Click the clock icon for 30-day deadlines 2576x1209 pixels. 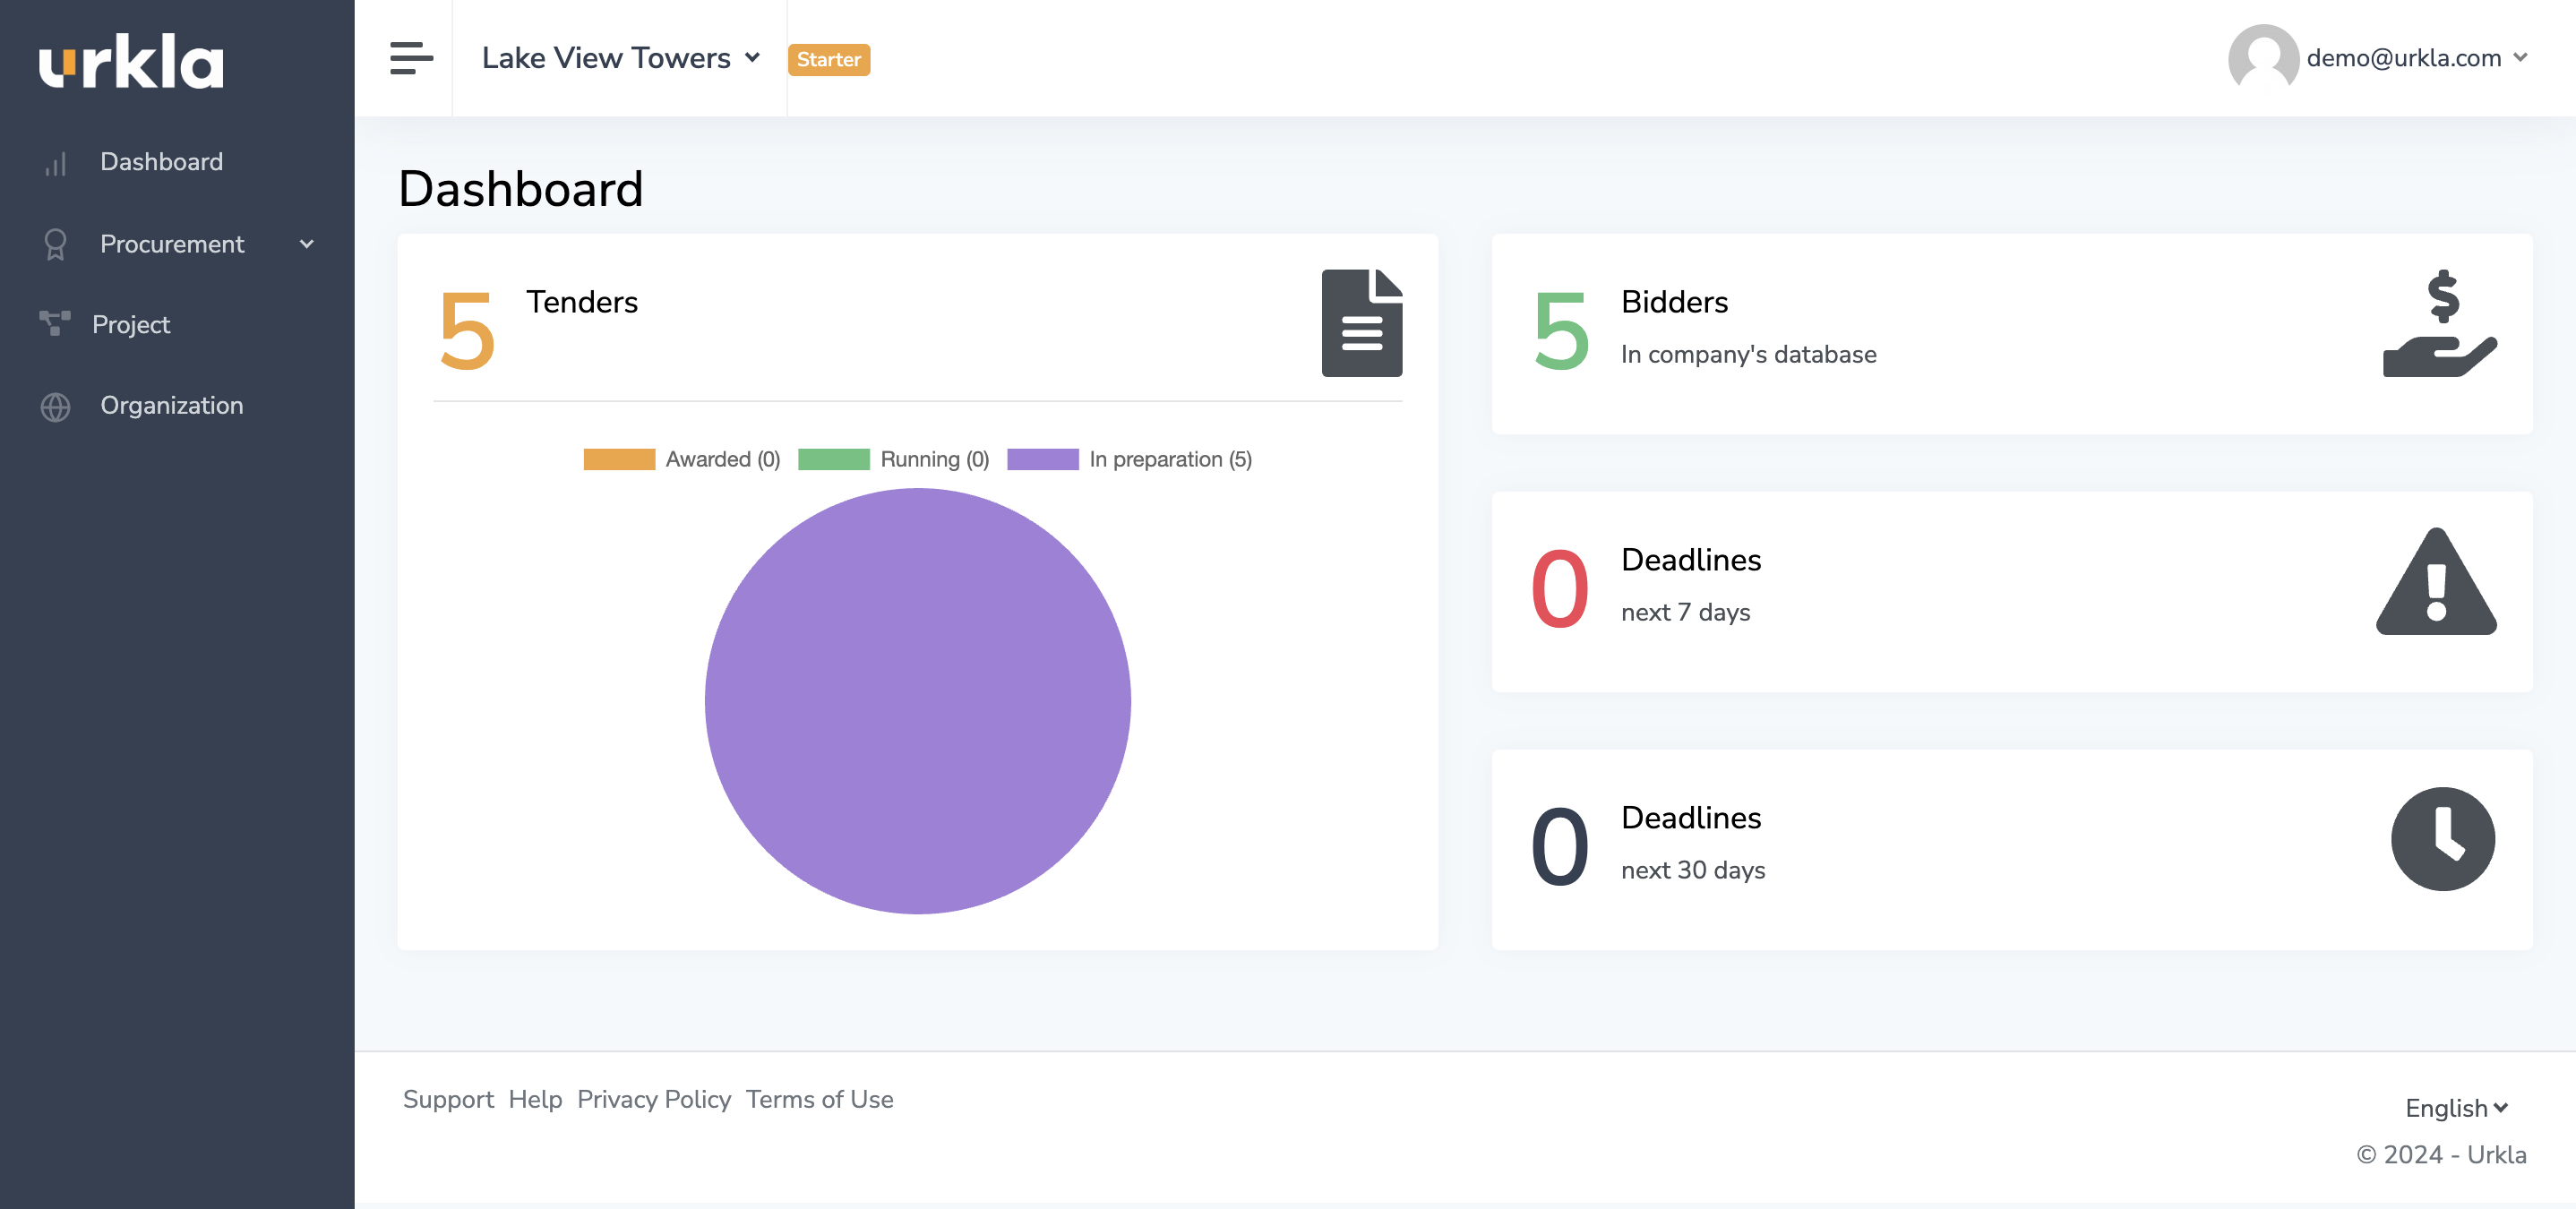click(x=2442, y=839)
